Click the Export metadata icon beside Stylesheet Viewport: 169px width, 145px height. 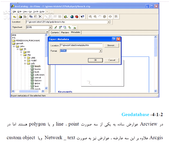(x=74, y=27)
